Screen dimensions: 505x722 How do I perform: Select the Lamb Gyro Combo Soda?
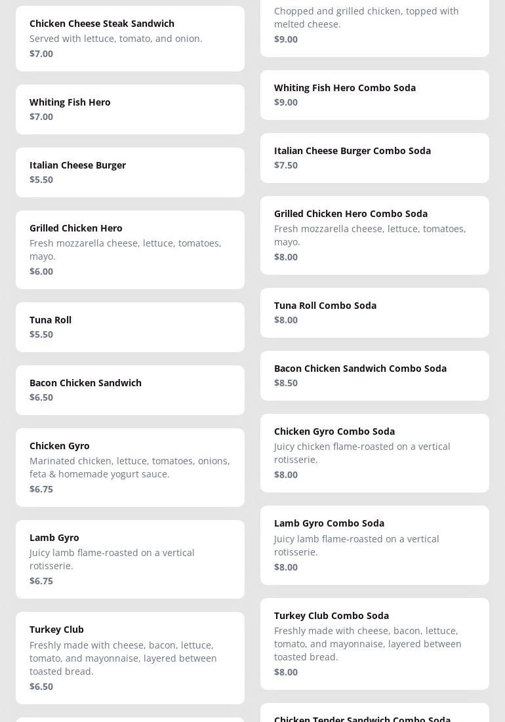374,544
